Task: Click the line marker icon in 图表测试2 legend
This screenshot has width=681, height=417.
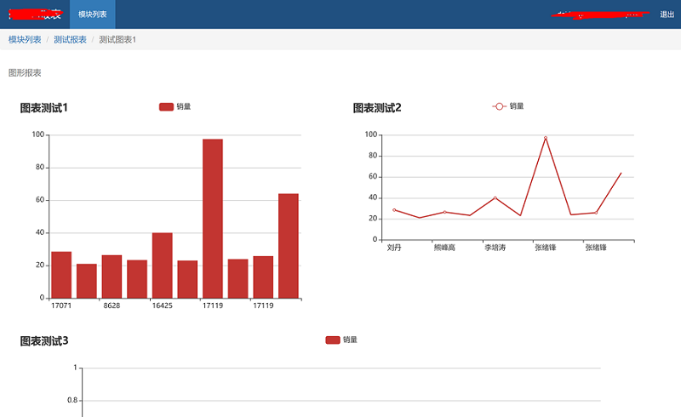Action: tap(499, 106)
